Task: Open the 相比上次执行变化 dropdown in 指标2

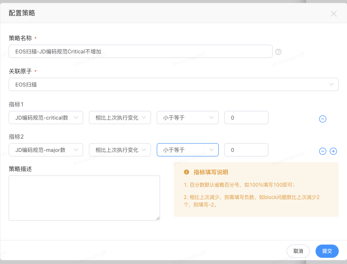Action: point(120,150)
